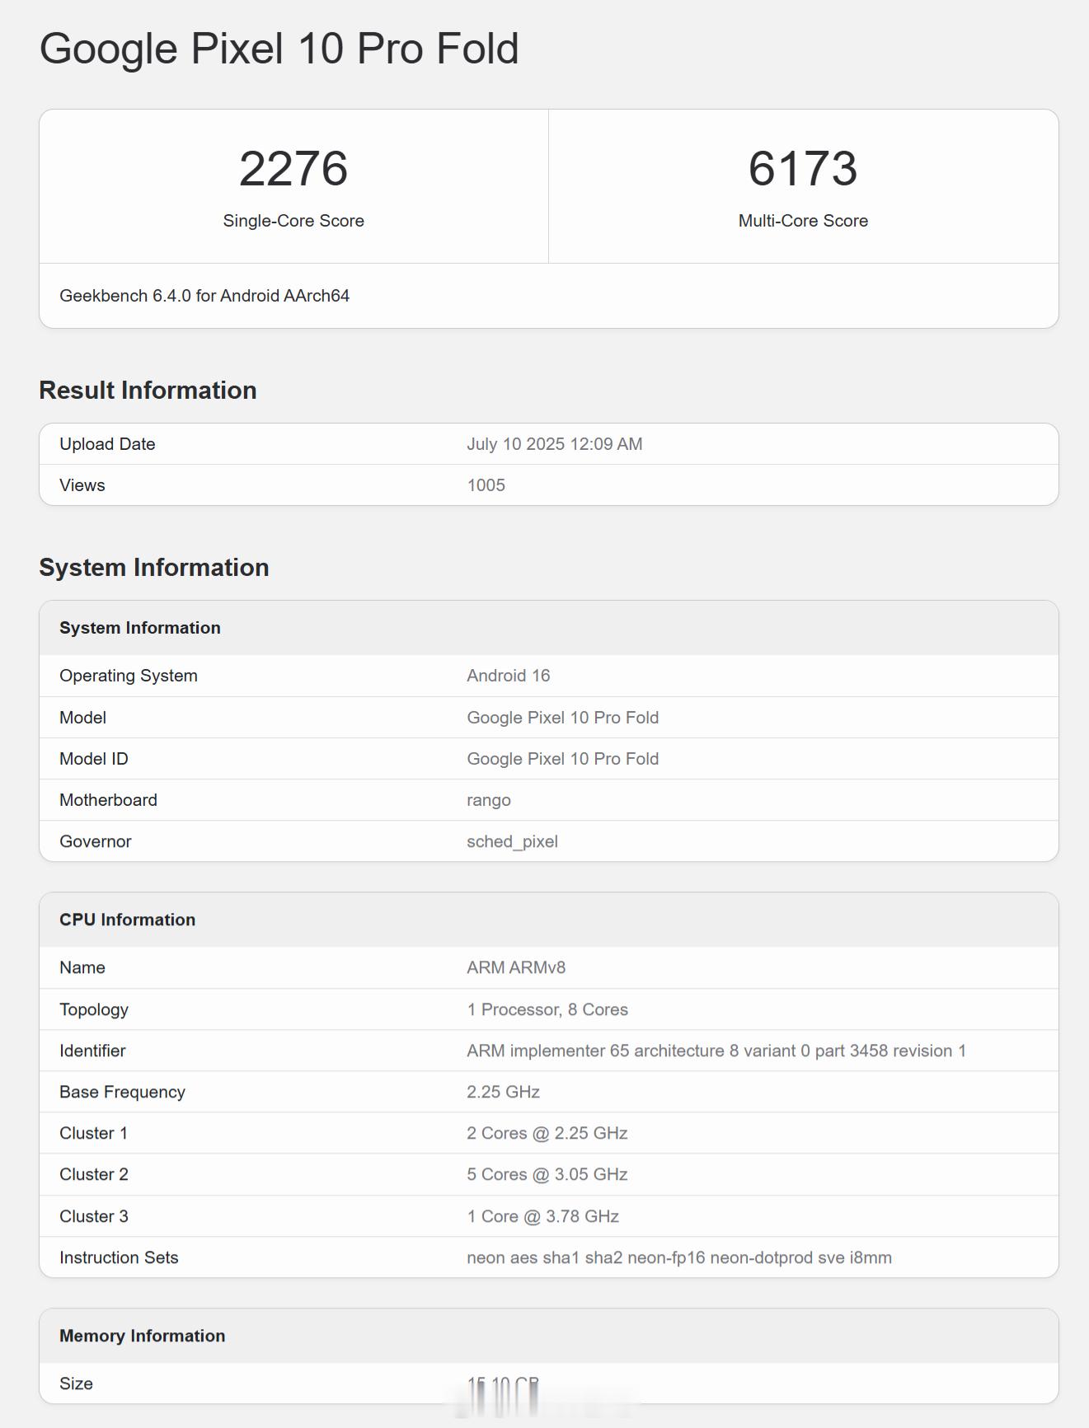Select the ARM implementer 65 identifier value
Image resolution: width=1089 pixels, height=1428 pixels.
point(716,1051)
